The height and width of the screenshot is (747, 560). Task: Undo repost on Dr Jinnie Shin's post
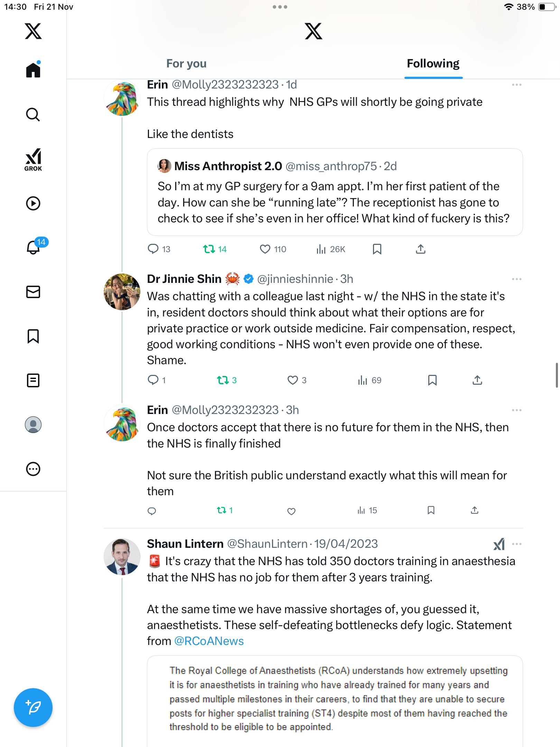pos(223,380)
